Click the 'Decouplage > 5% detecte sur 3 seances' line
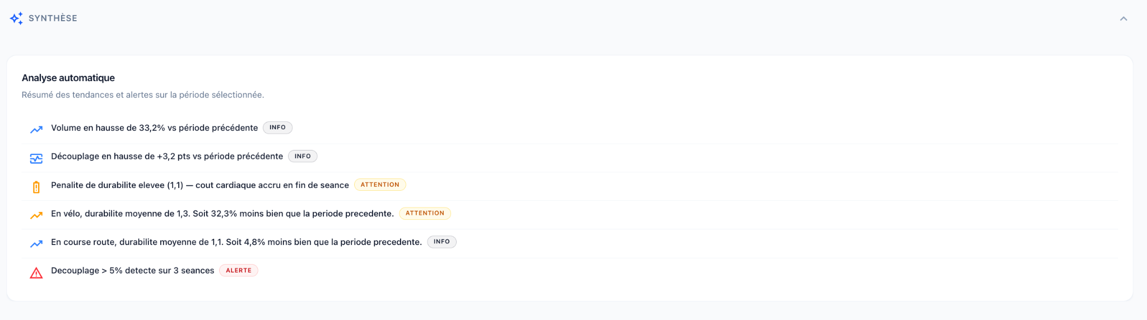 pyautogui.click(x=132, y=271)
